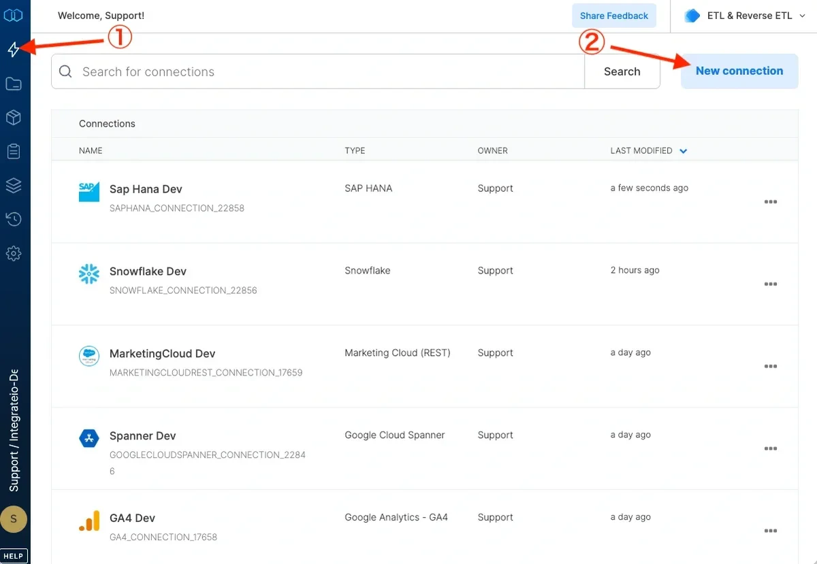This screenshot has width=817, height=564.
Task: Click the Google Cloud Spanner type cell
Action: (395, 435)
